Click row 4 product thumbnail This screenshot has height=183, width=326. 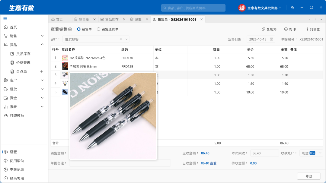pos(65,84)
